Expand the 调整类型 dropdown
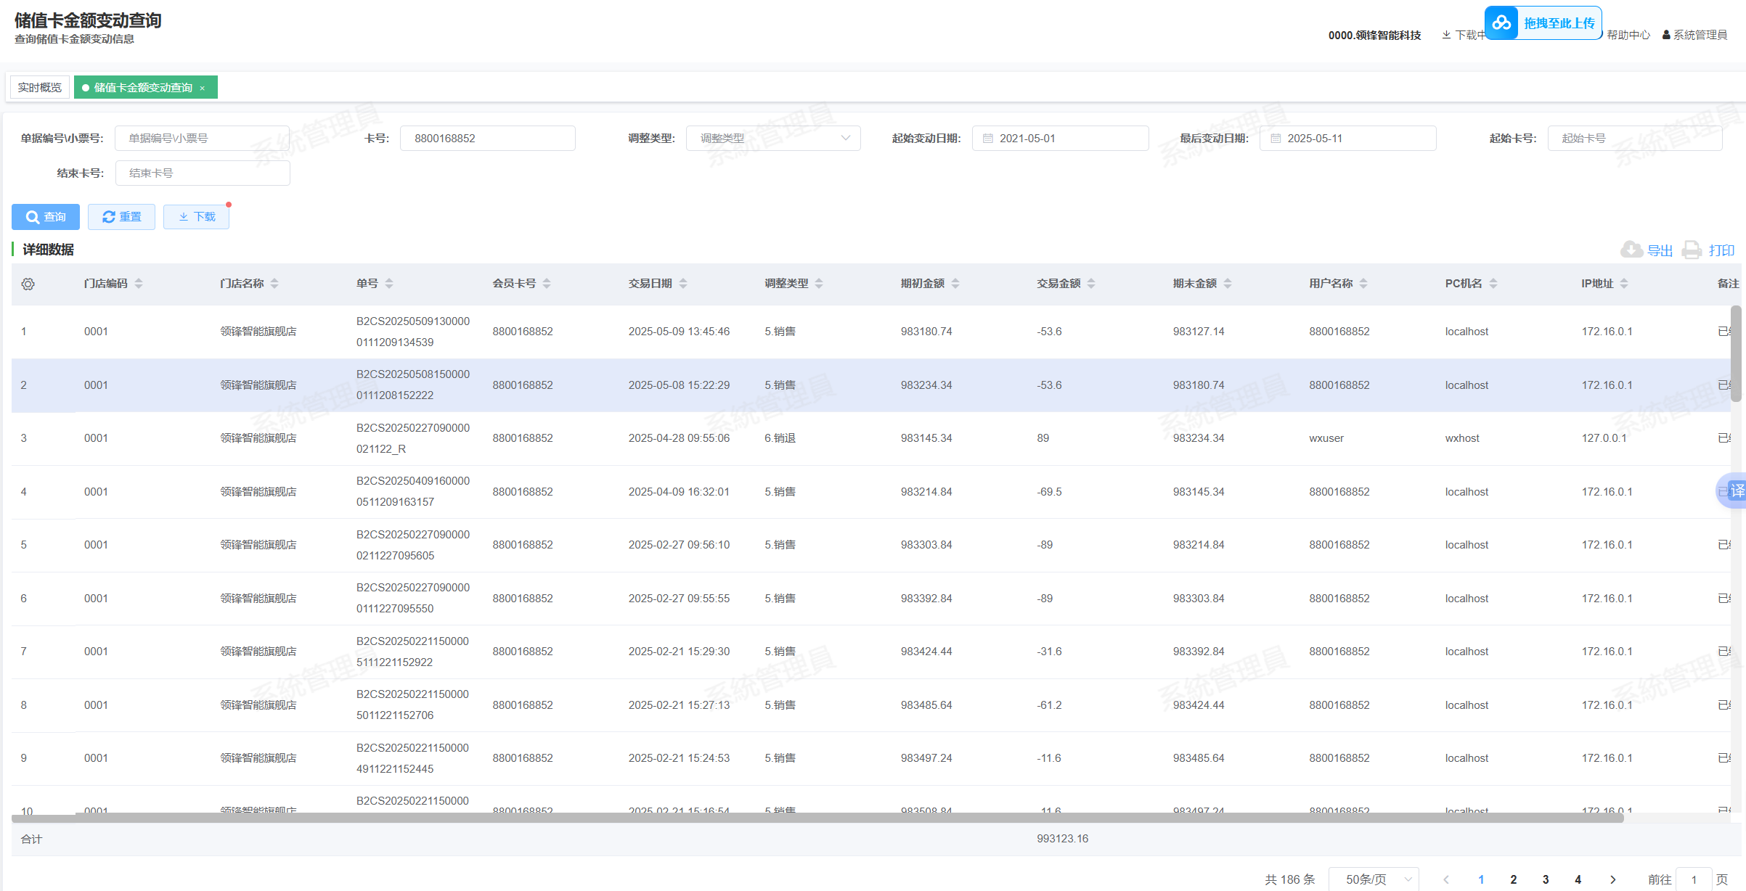1746x891 pixels. (x=773, y=139)
